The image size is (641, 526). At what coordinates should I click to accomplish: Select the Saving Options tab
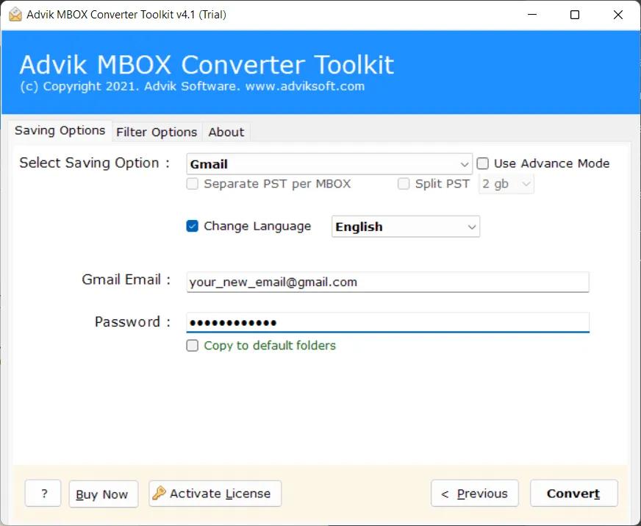coord(60,131)
